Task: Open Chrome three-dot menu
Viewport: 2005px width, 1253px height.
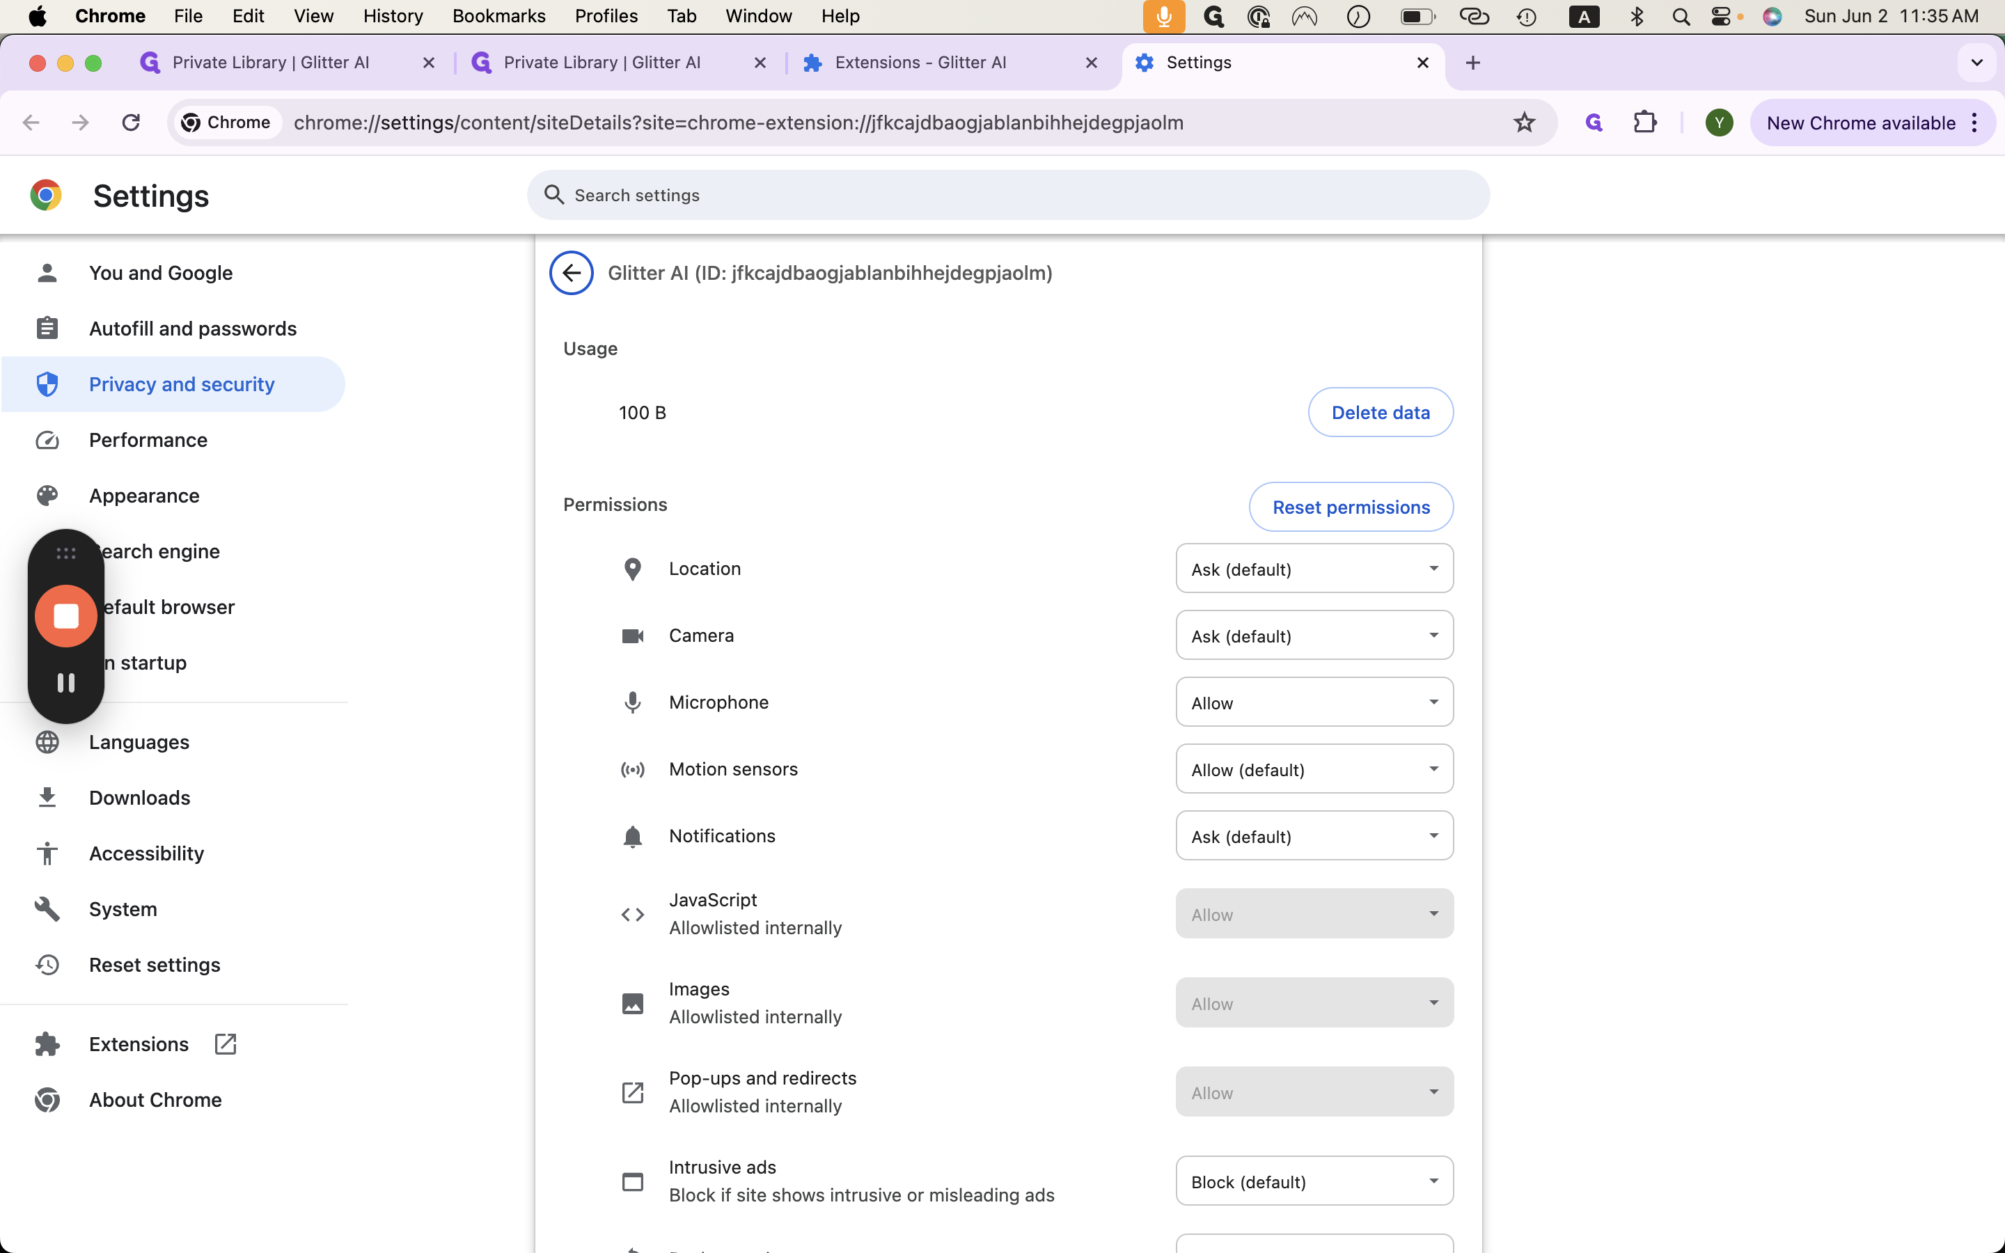Action: [1974, 123]
